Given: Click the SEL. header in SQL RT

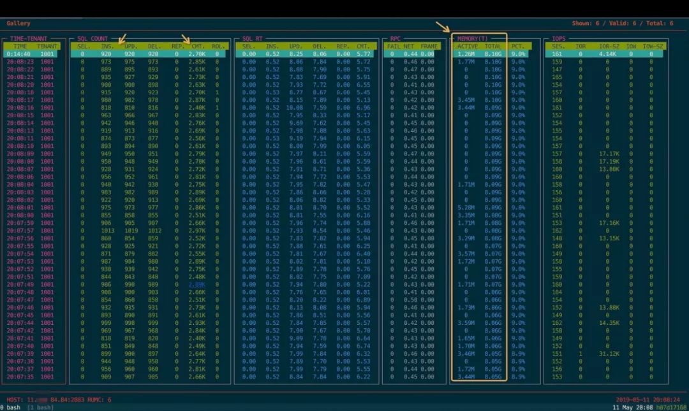Looking at the screenshot, I should click(x=249, y=46).
